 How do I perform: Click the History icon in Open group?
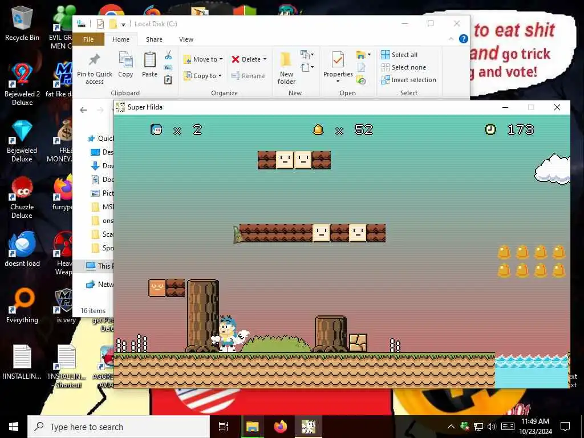[x=361, y=80]
